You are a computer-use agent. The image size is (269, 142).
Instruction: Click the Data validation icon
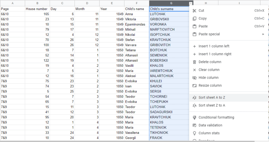tap(195, 125)
